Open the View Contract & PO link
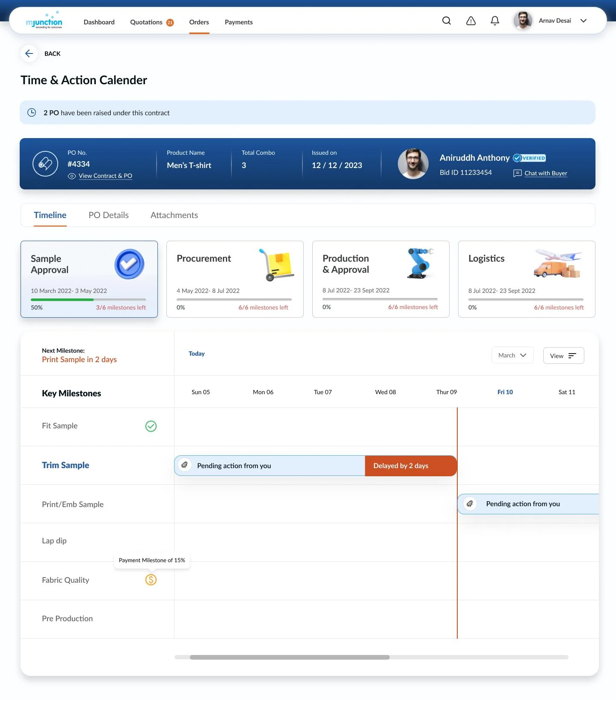This screenshot has height=702, width=616. click(105, 176)
